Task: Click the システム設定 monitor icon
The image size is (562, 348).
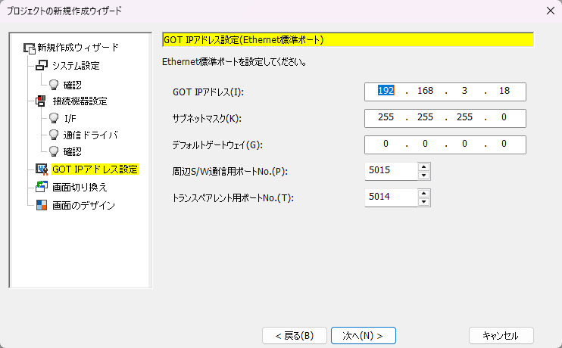Action: tap(42, 66)
